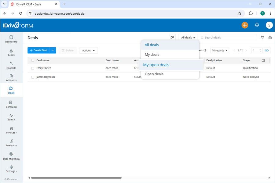Open the Dashboard from the sidebar

11,39
